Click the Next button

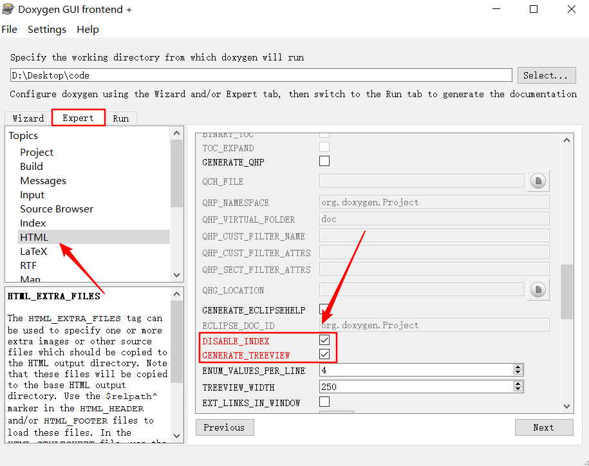543,427
